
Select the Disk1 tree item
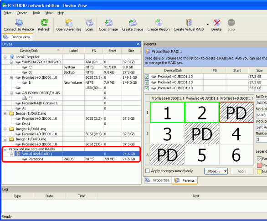(26, 123)
